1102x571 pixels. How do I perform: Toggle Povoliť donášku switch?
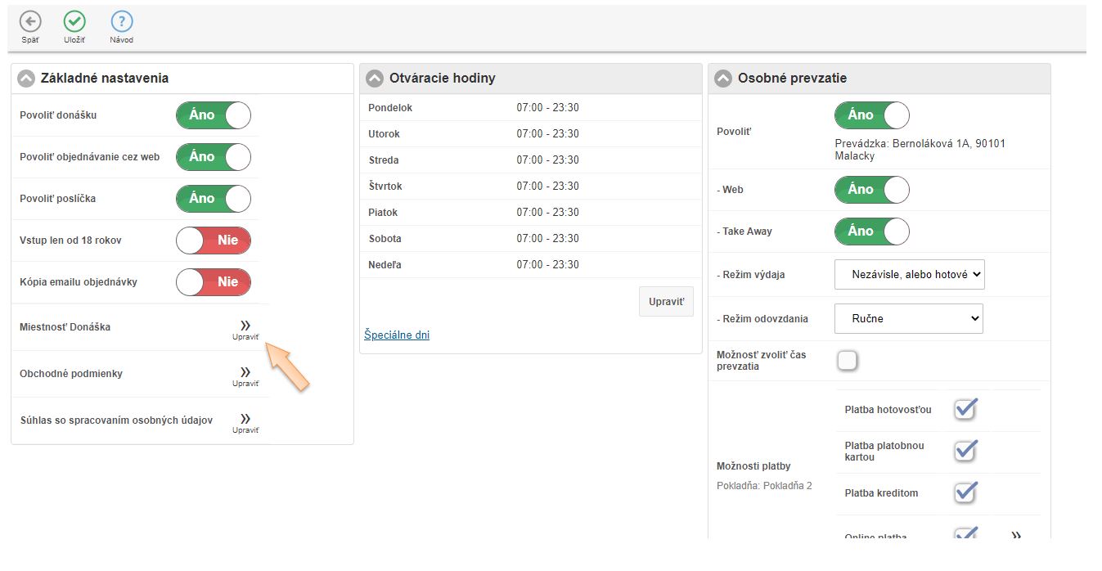click(x=214, y=115)
